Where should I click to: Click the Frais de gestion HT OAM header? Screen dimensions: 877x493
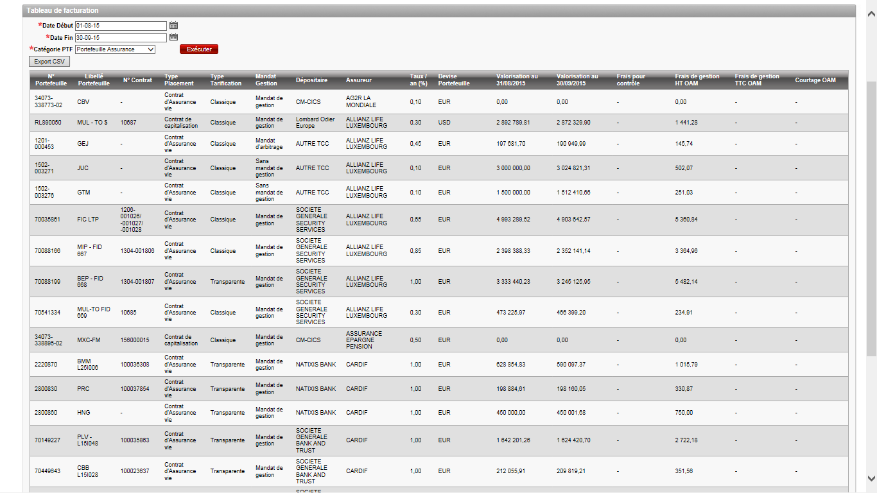[697, 80]
